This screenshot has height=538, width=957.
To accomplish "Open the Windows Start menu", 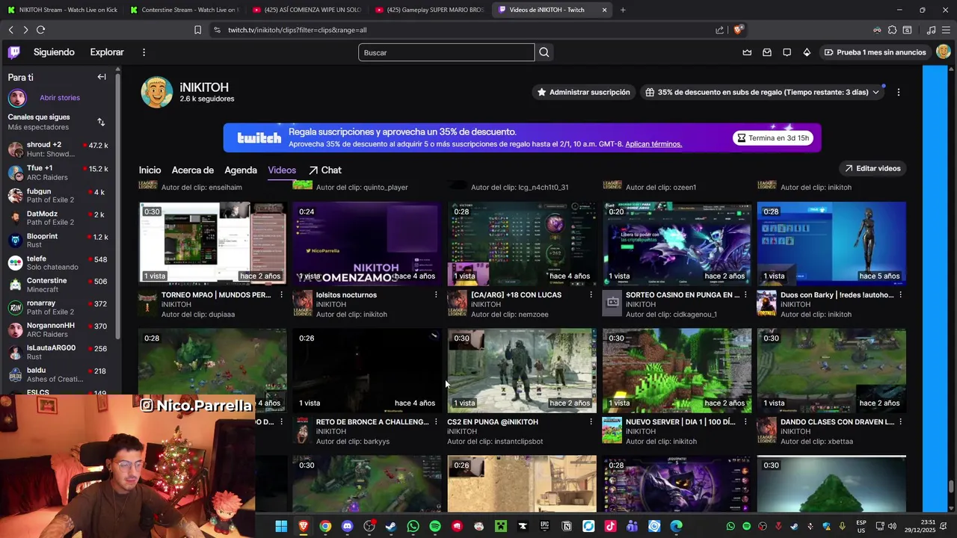I will point(281,526).
